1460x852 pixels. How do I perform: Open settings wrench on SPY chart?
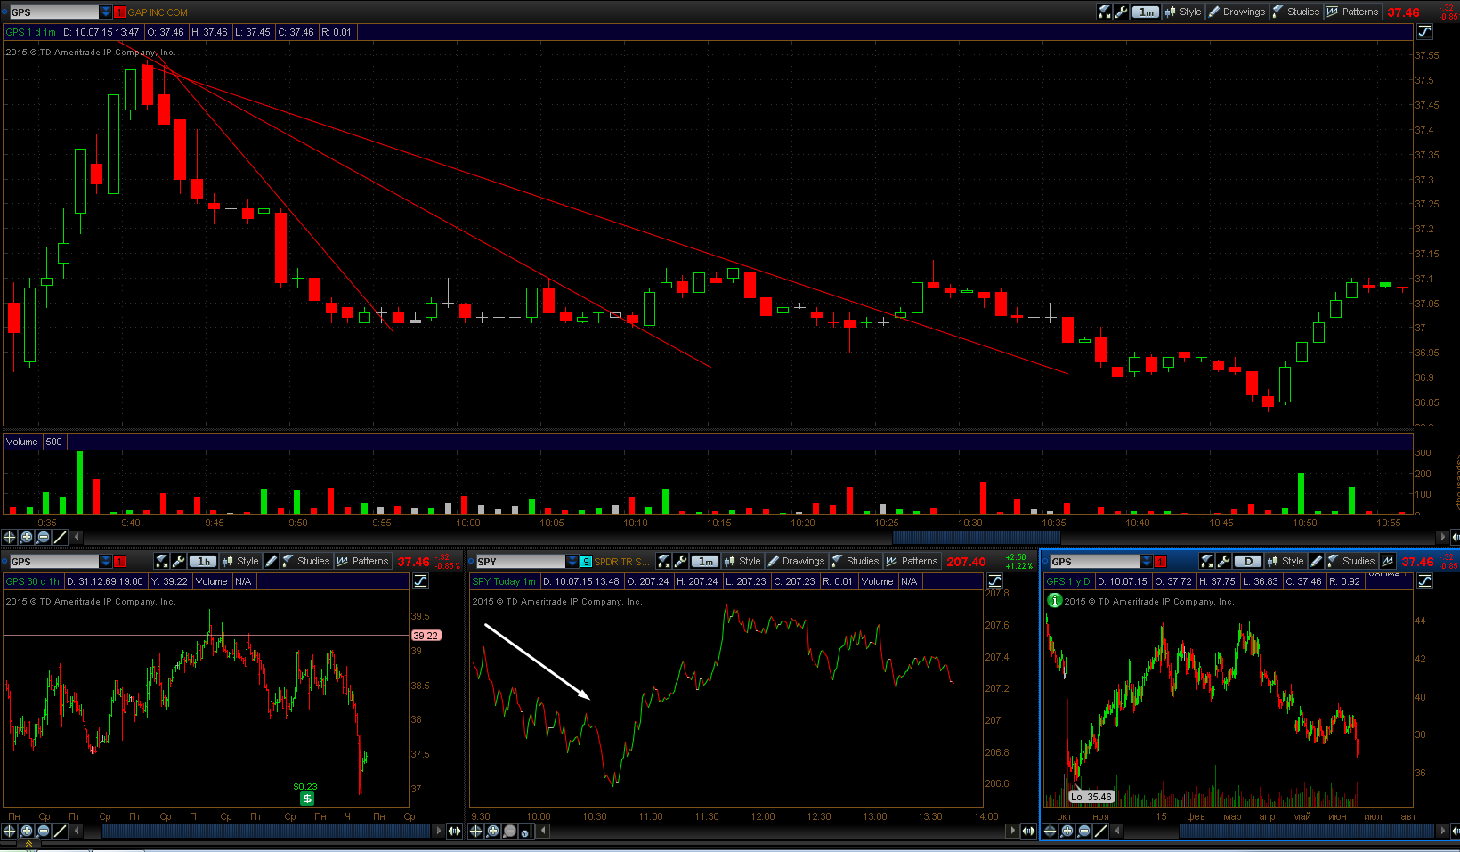point(681,561)
